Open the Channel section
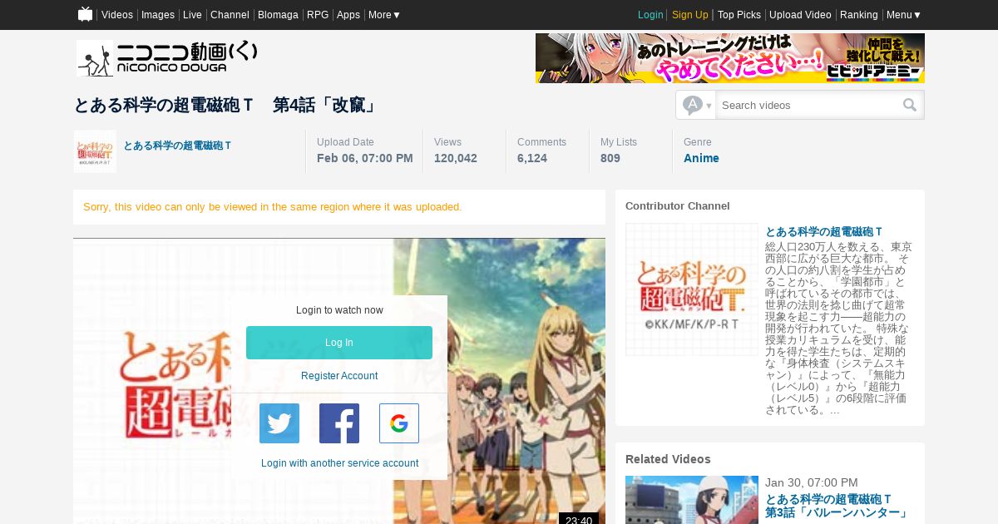Viewport: 998px width, 524px height. (230, 15)
